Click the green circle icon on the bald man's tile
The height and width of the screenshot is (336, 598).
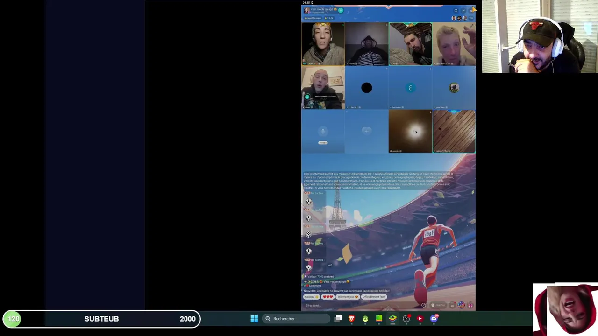pyautogui.click(x=307, y=97)
